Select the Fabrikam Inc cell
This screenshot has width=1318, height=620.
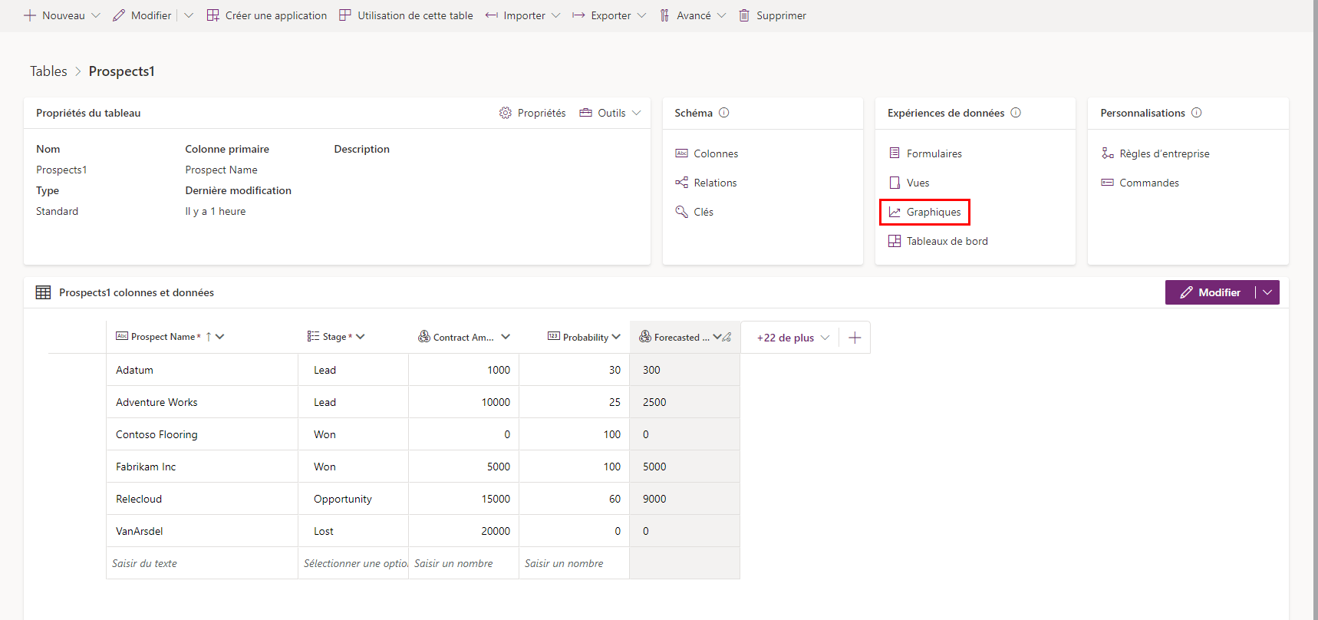point(202,467)
